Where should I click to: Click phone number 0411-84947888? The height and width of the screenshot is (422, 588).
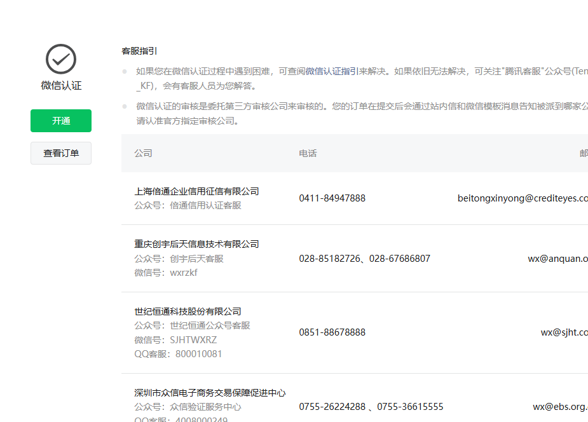pyautogui.click(x=332, y=198)
